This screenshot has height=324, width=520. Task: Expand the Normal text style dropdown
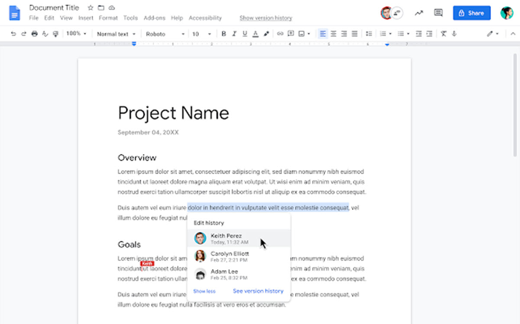(x=116, y=34)
